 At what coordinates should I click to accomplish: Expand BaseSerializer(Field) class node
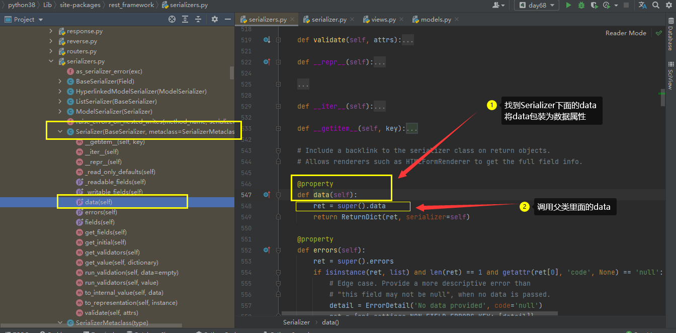pyautogui.click(x=60, y=81)
